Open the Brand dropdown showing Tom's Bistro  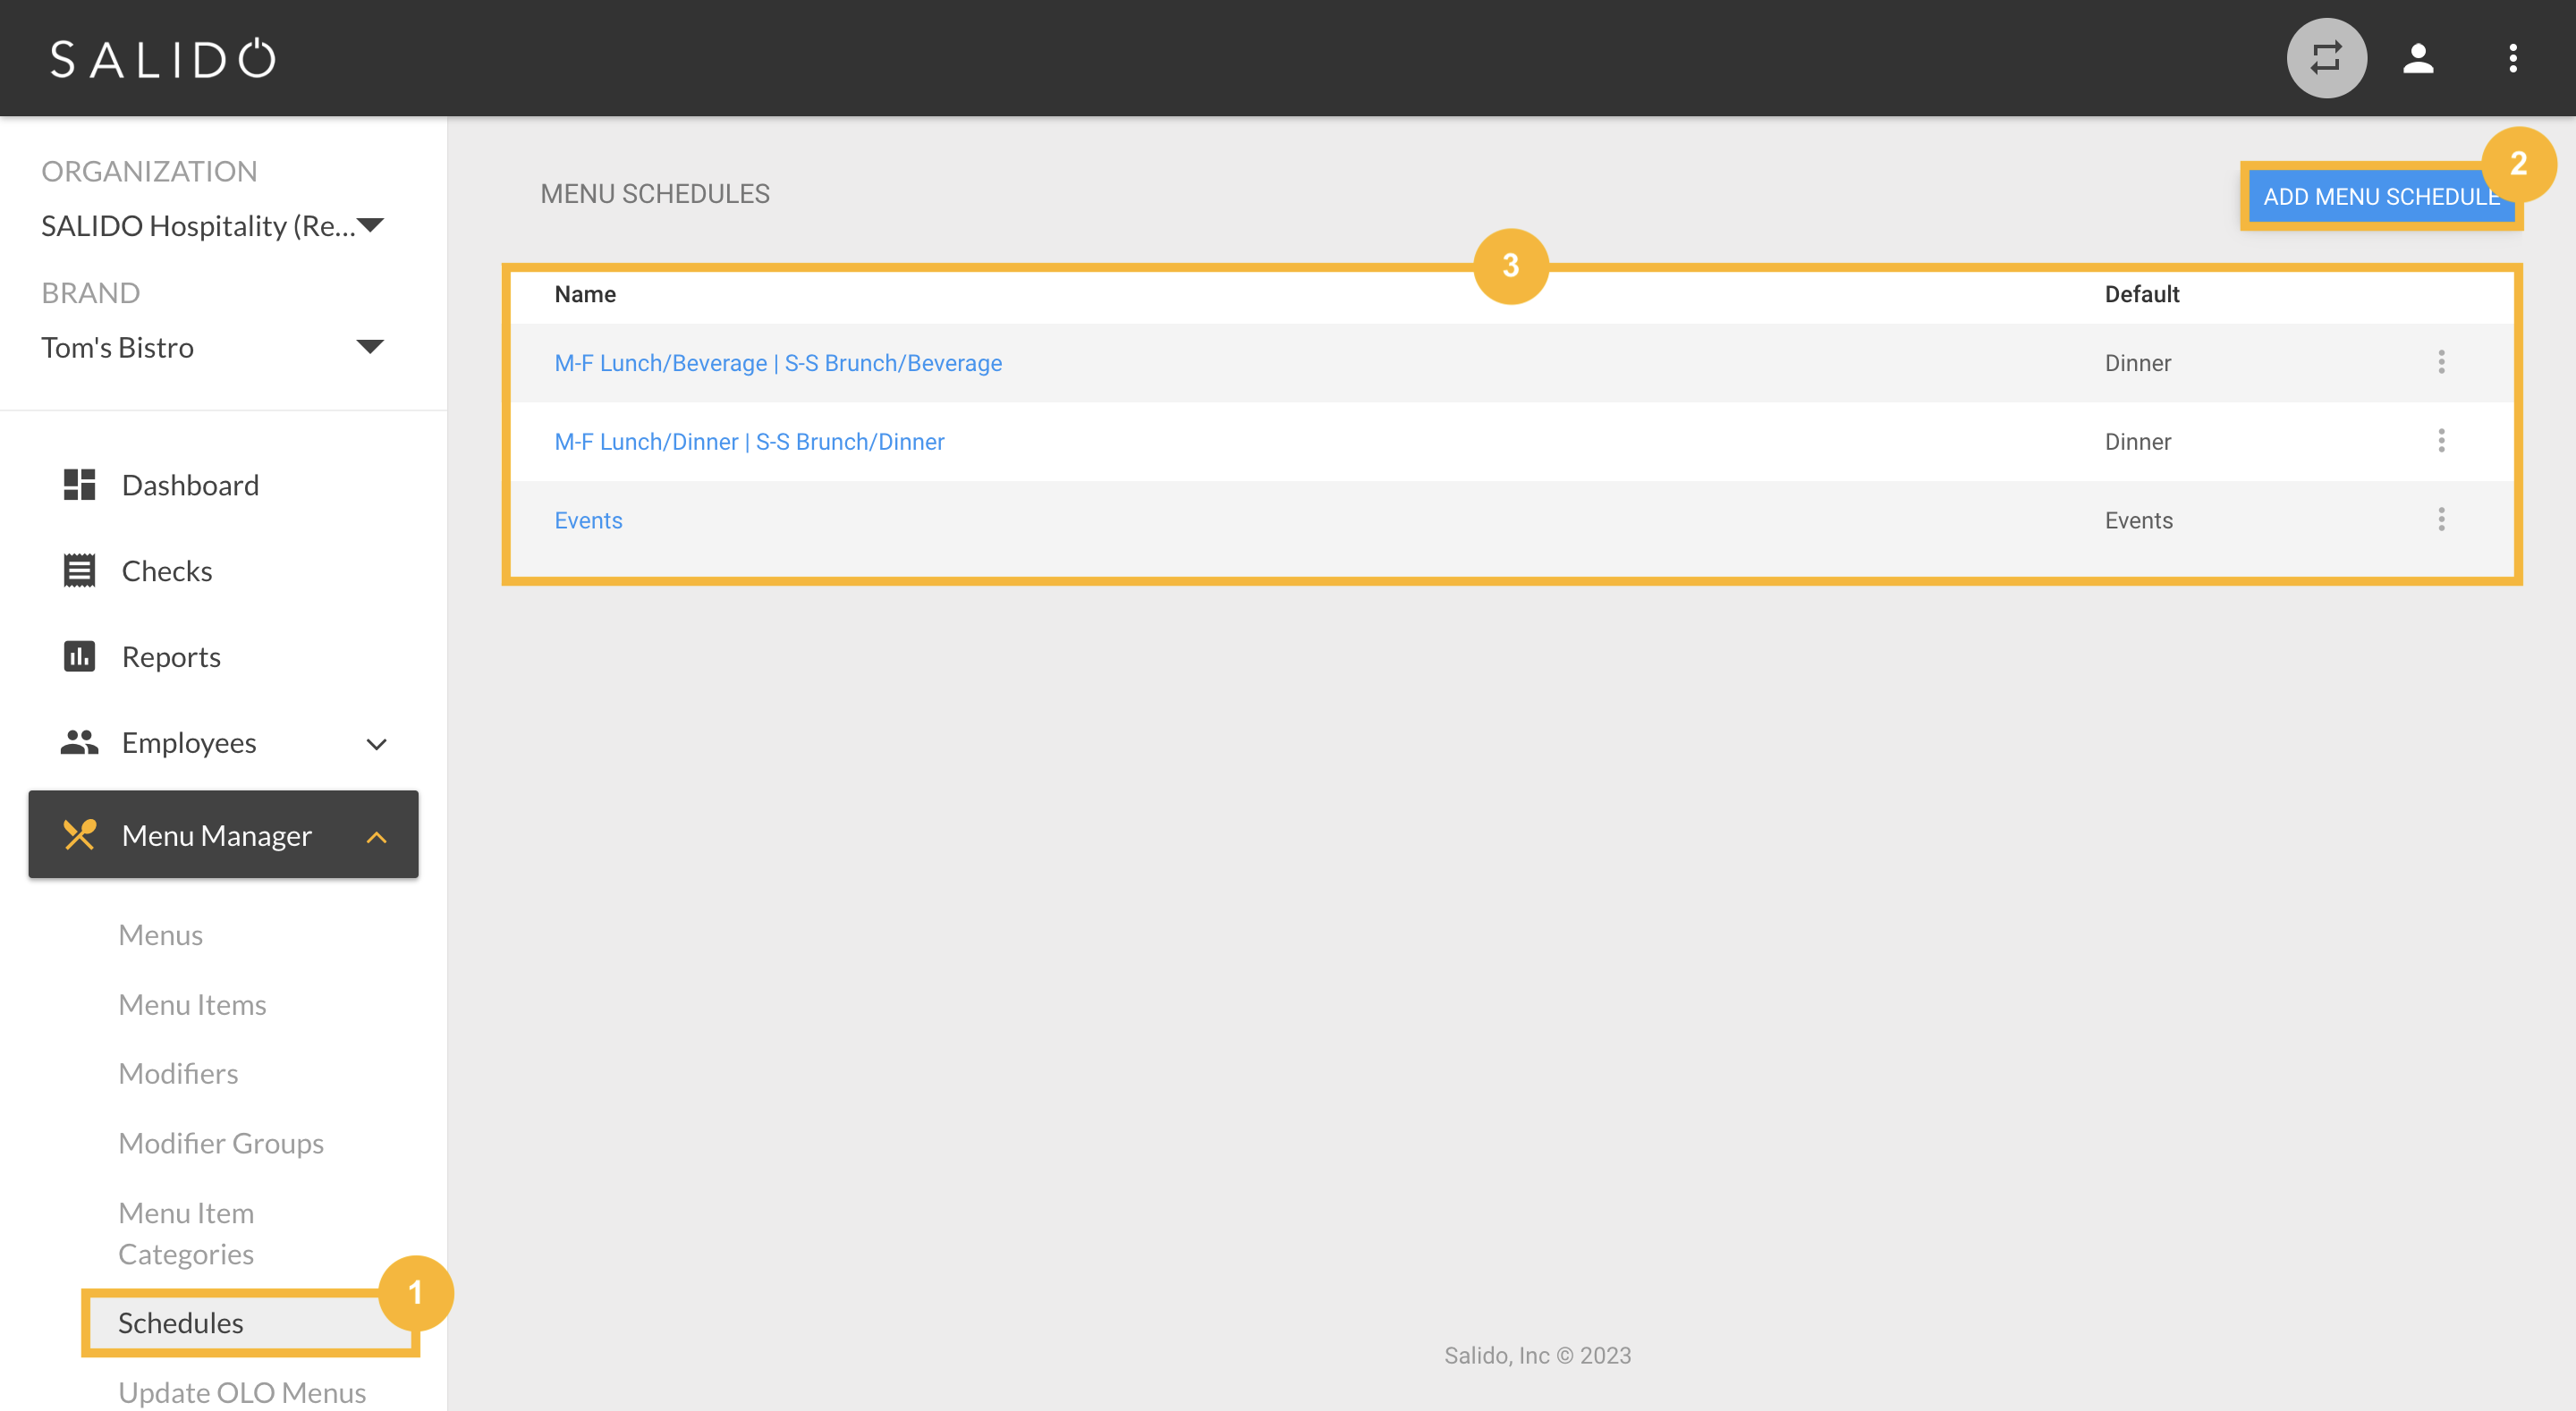pyautogui.click(x=212, y=347)
